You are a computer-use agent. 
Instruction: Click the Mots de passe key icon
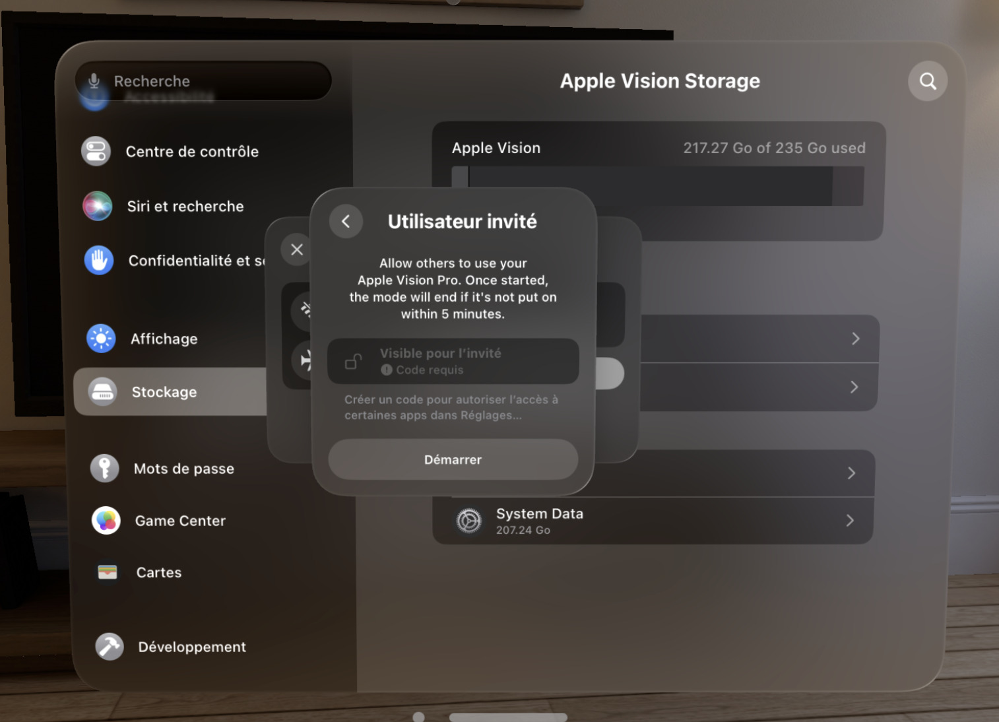click(x=104, y=469)
